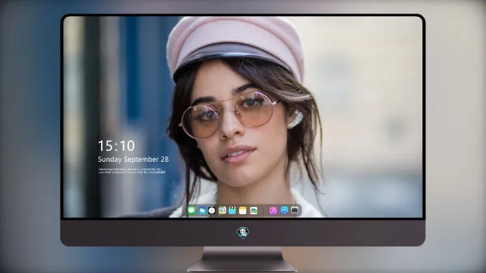
Task: Click the logo badge on the monitor chin
Action: pyautogui.click(x=243, y=233)
